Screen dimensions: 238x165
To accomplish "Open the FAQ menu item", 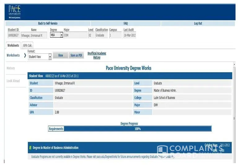I will coord(126,23).
